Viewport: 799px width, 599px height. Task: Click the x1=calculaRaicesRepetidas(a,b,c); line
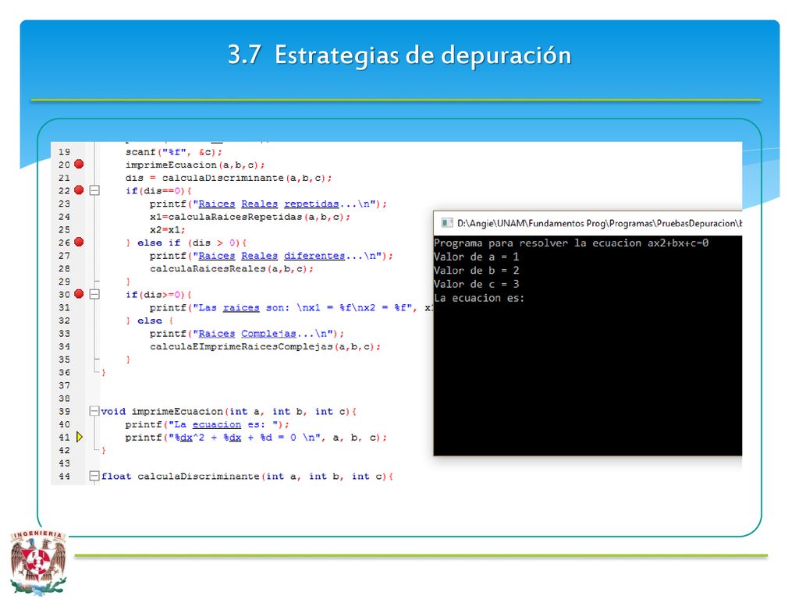click(x=250, y=217)
